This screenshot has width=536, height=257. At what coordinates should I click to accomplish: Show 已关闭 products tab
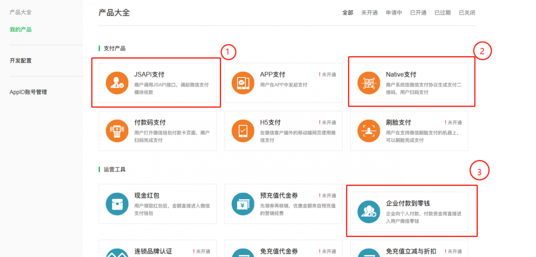(x=467, y=13)
